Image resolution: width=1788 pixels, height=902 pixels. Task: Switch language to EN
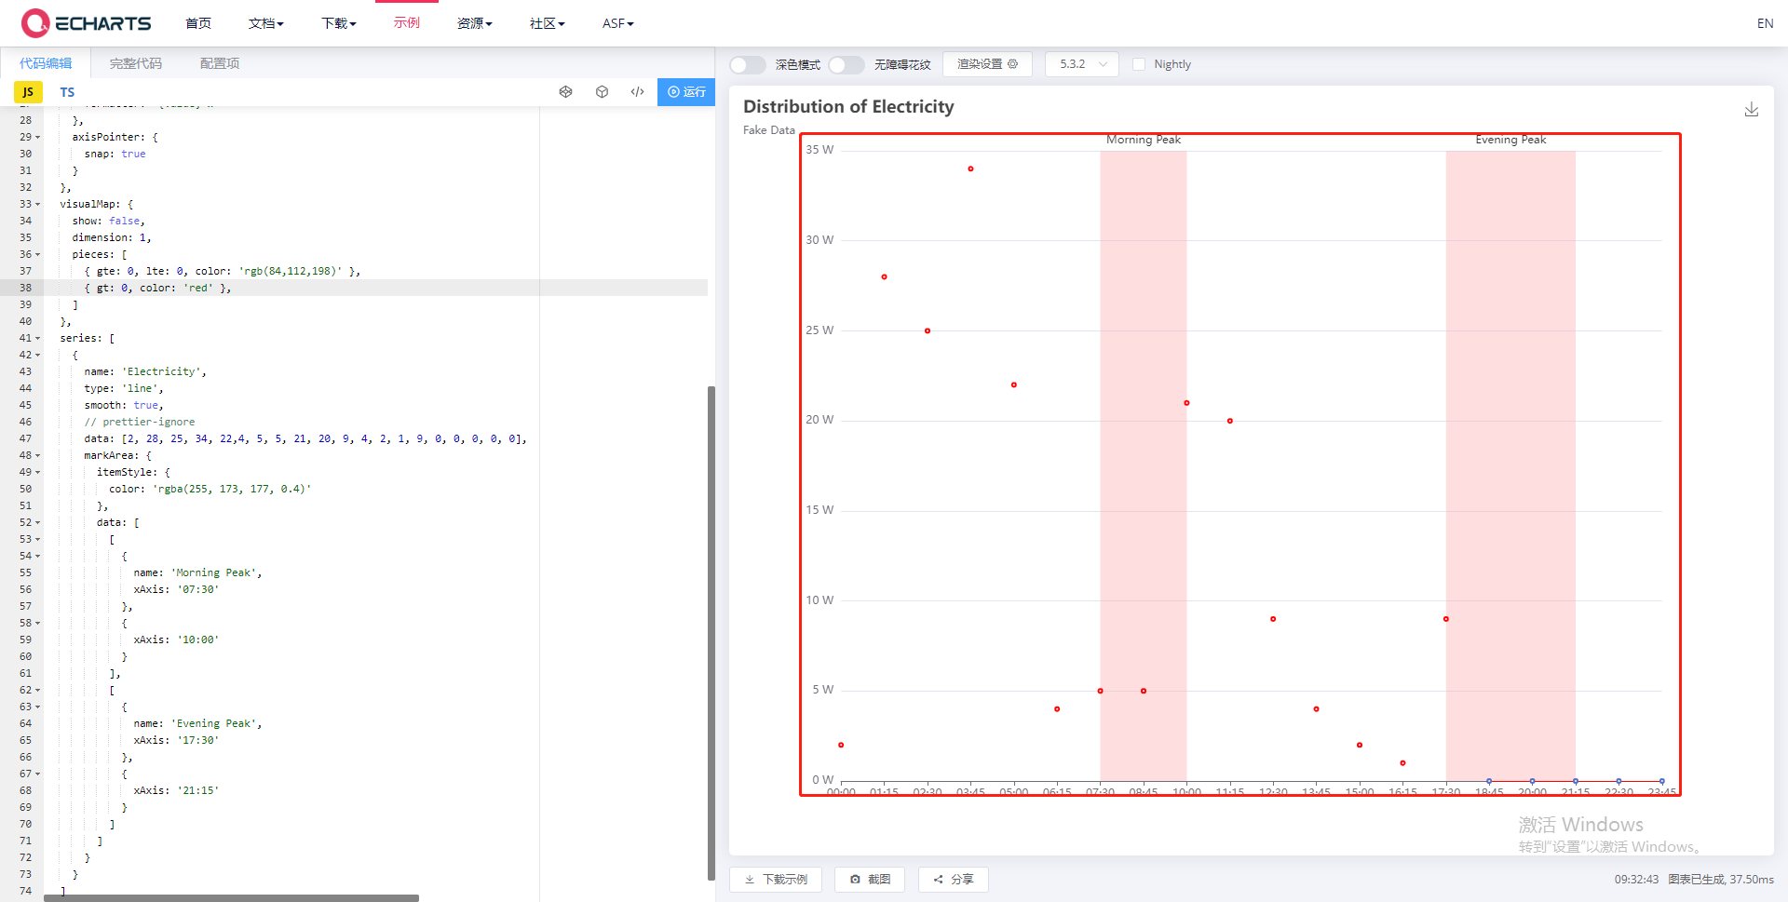pyautogui.click(x=1765, y=23)
